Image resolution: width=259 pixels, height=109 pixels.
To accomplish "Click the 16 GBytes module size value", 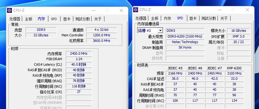I will [239, 31].
